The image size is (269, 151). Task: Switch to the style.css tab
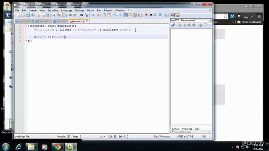pyautogui.click(x=61, y=21)
